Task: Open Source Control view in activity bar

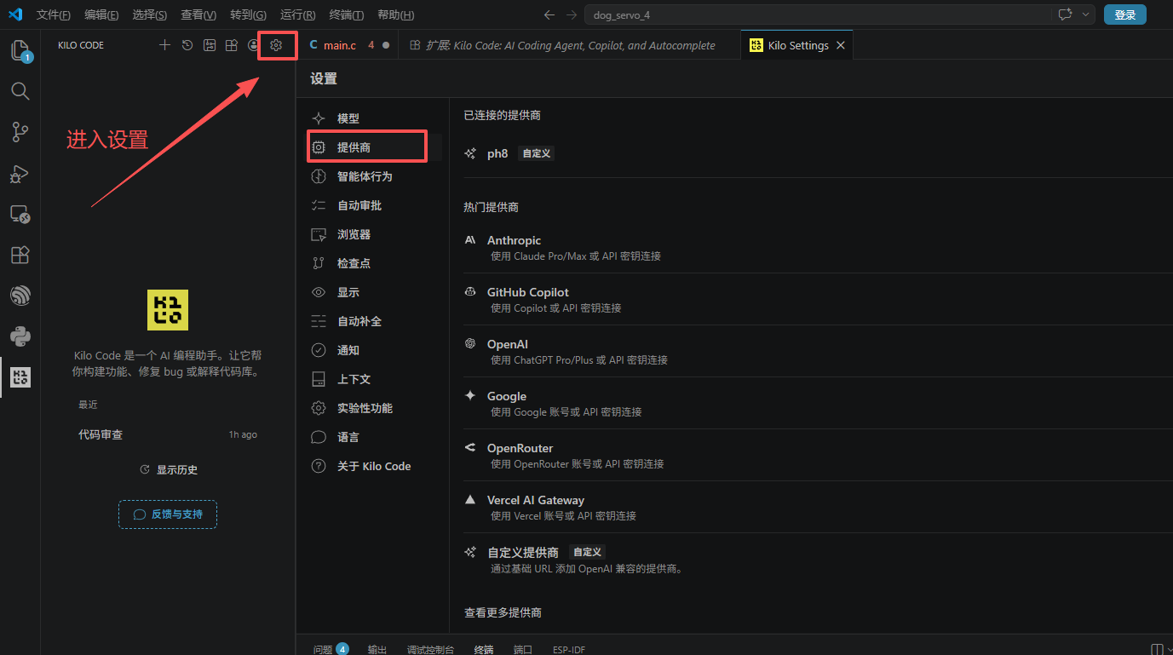Action: click(20, 132)
